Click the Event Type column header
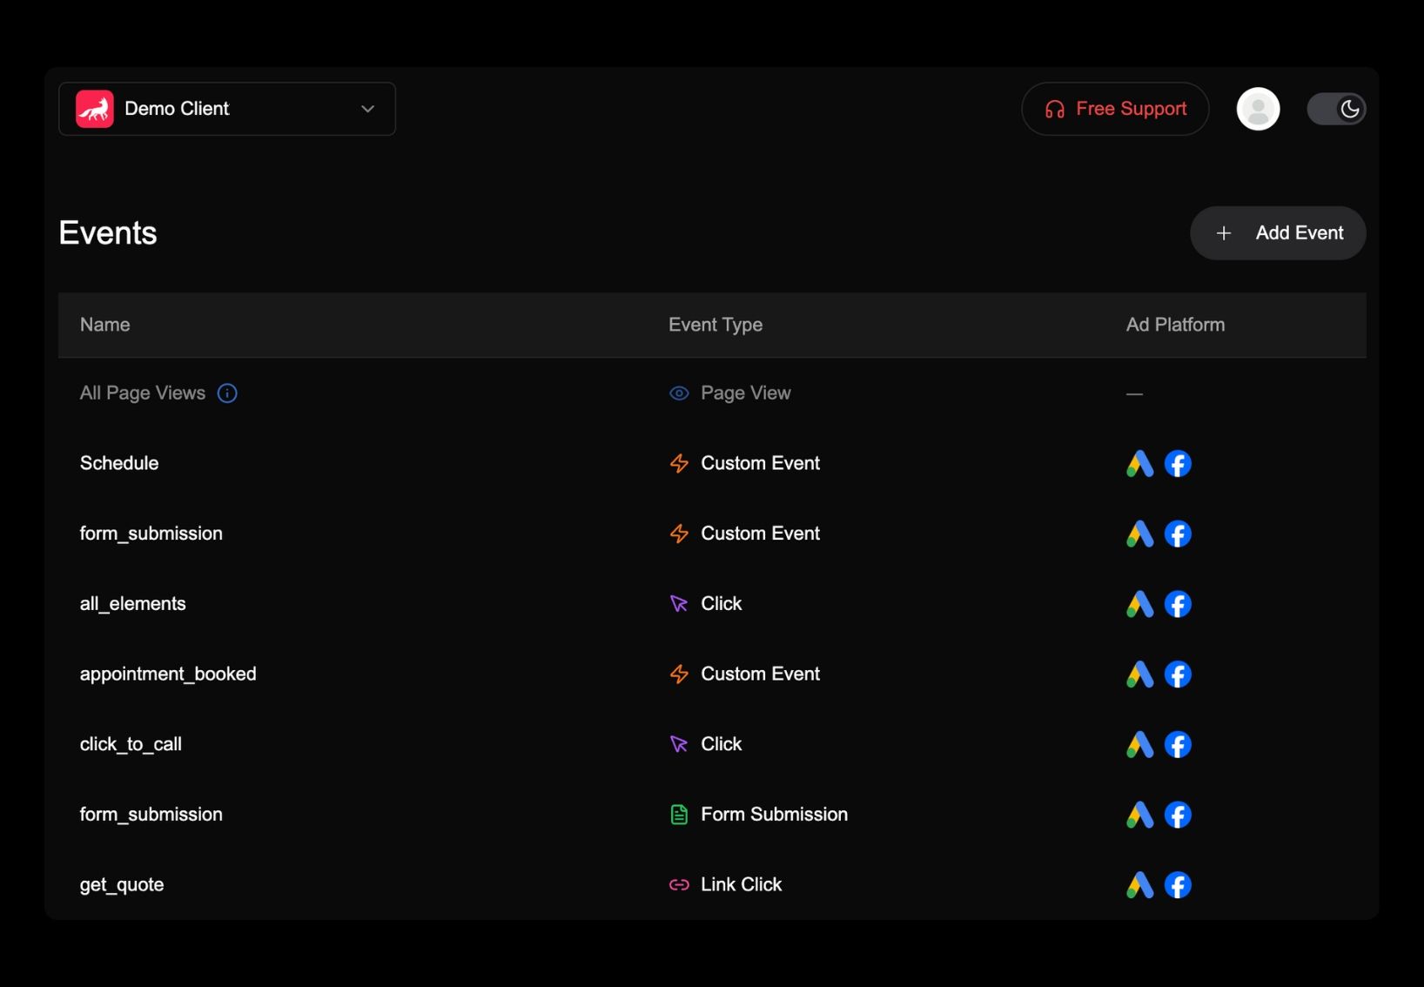Viewport: 1424px width, 987px height. [x=715, y=325]
